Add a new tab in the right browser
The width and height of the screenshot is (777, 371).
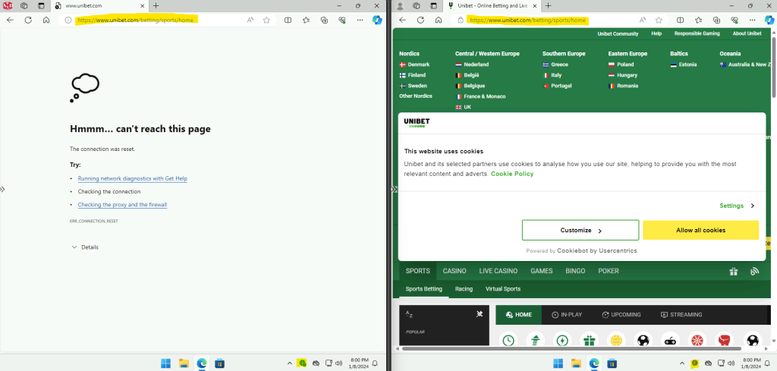click(x=548, y=6)
